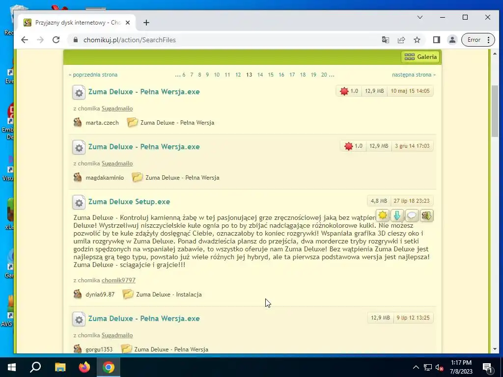This screenshot has width=503, height=377.
Task: Open Sugadmailo link under 3 gru 14 entry
Action: coord(117,163)
